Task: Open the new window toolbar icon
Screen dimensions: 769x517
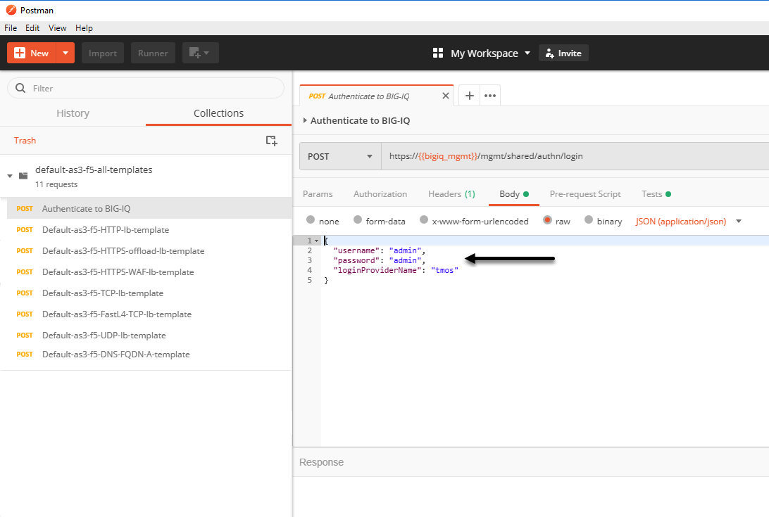Action: [200, 53]
